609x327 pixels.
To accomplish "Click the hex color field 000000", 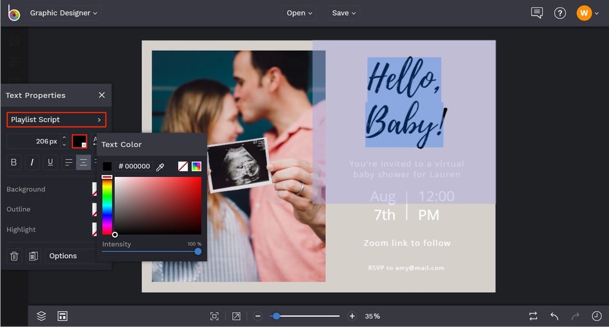I will point(134,166).
